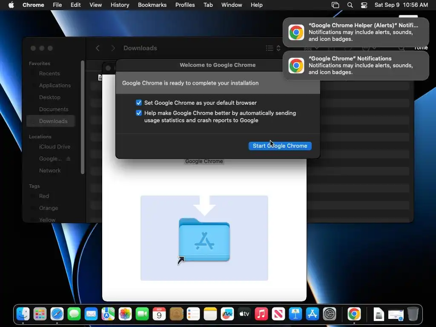Open Control Center in menu bar
436x327 pixels.
tap(364, 5)
